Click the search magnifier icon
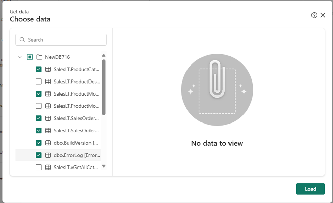333x203 pixels. [22, 40]
